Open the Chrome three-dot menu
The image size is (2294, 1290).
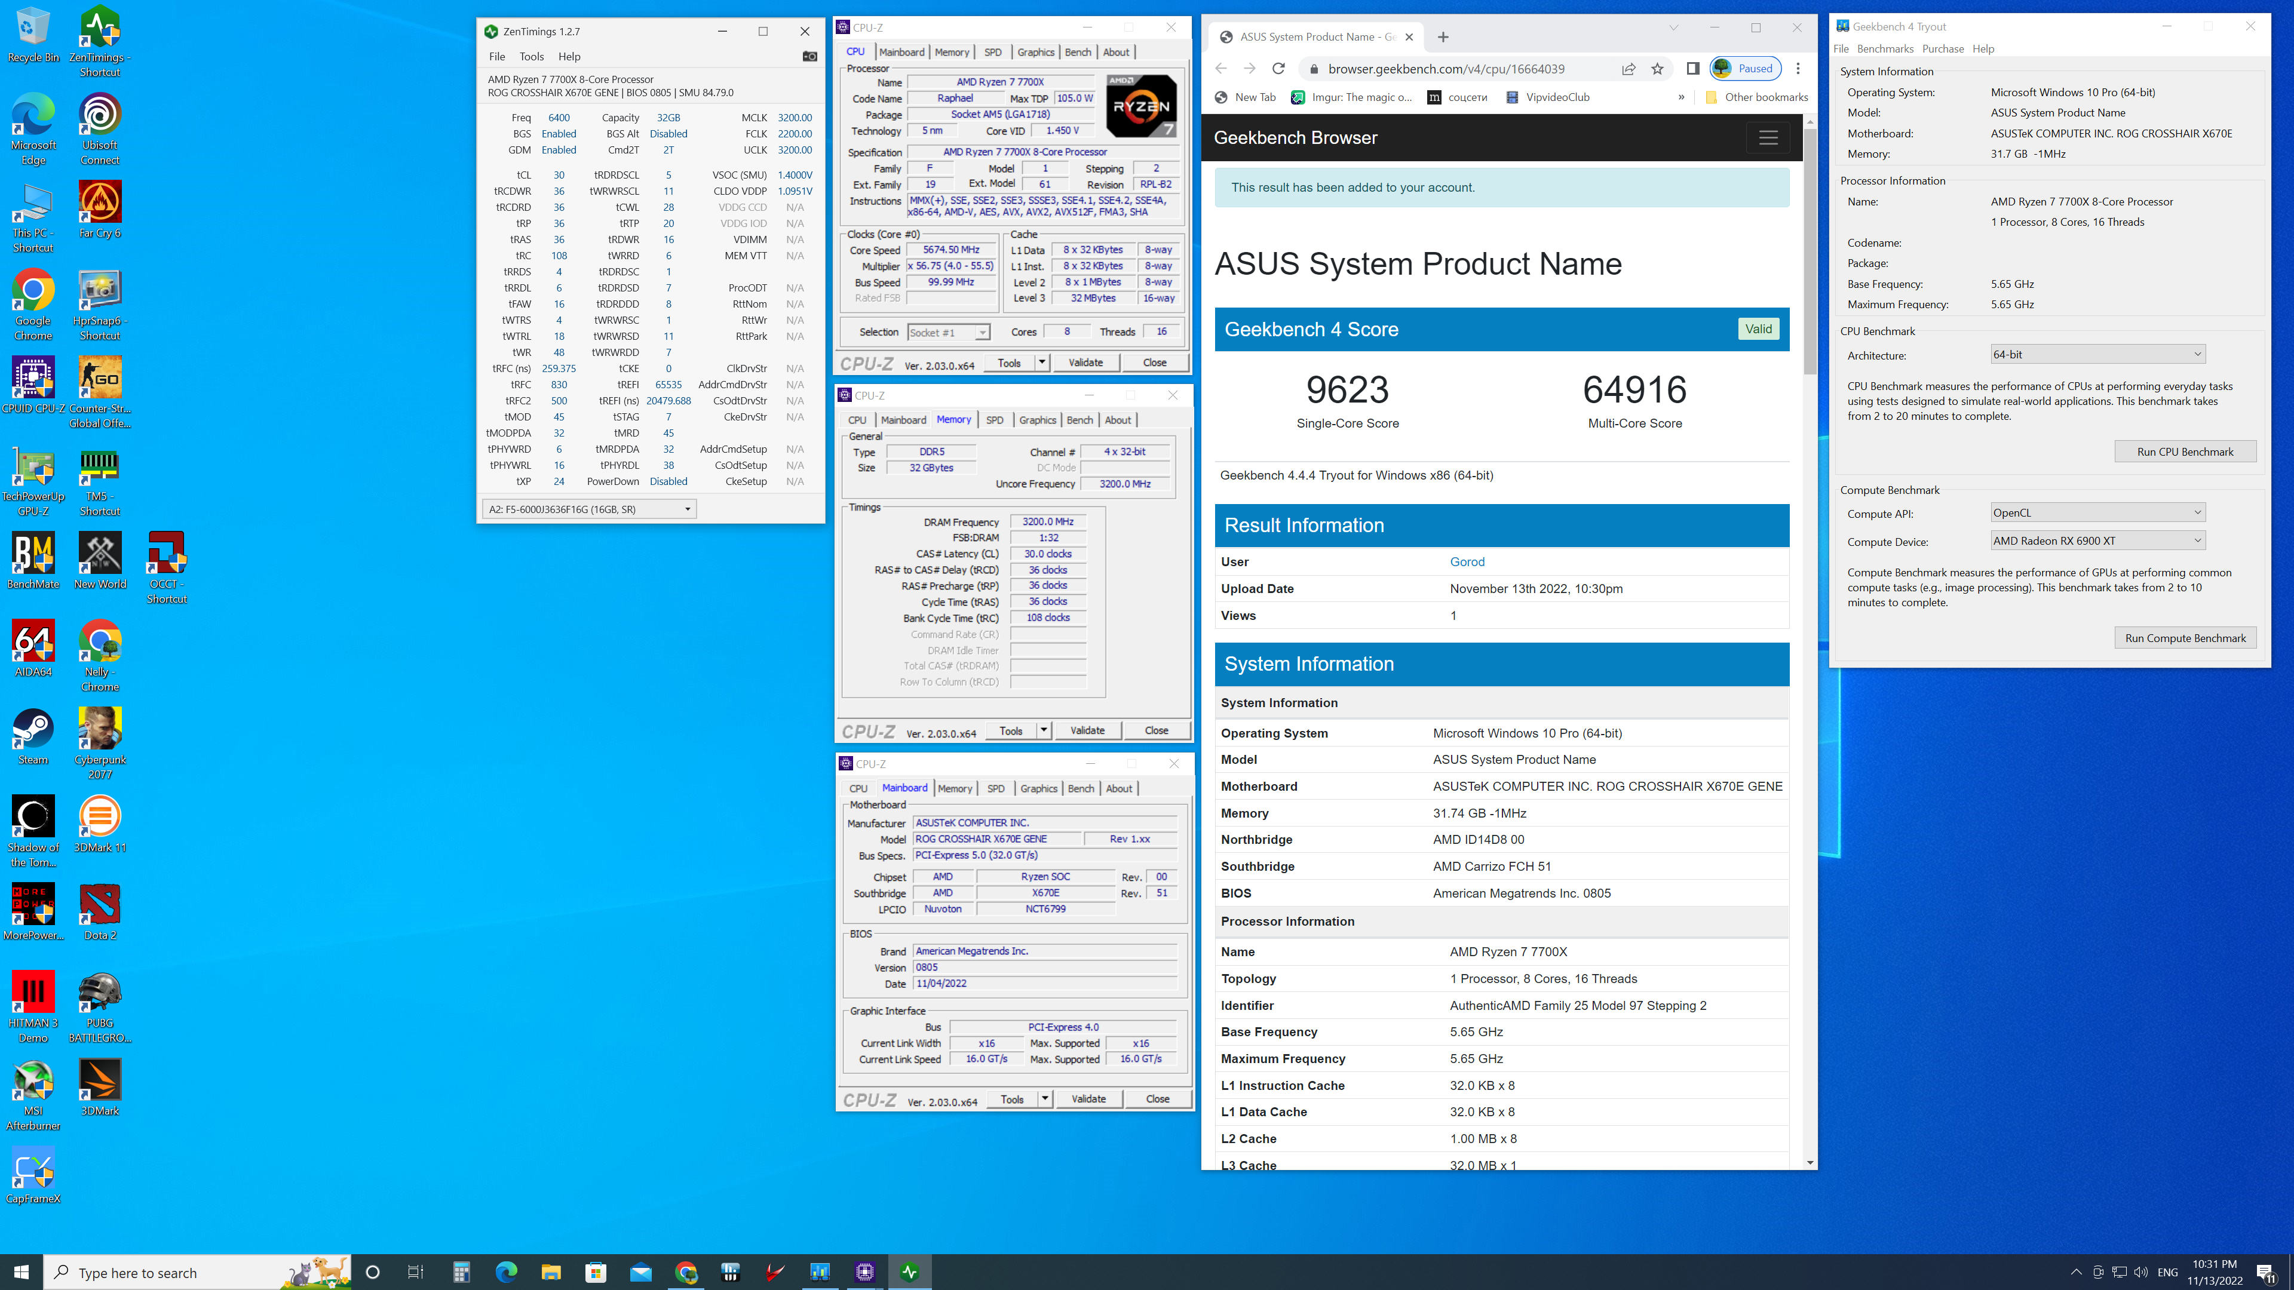(1797, 69)
